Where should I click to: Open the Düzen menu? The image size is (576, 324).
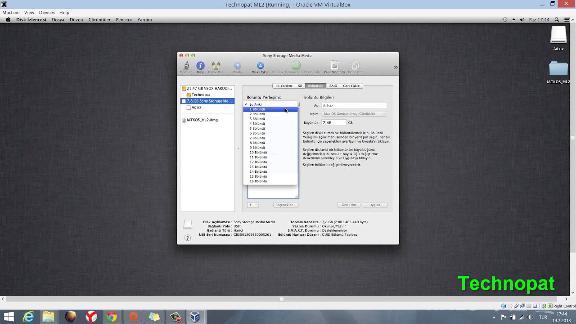click(76, 20)
